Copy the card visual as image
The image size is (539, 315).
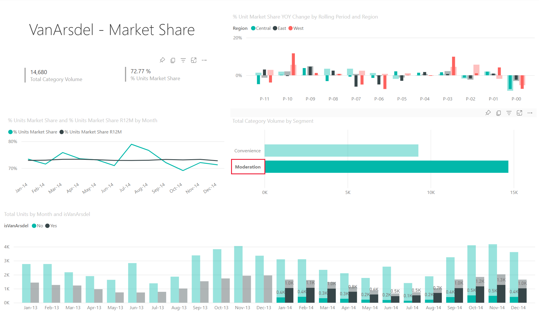(173, 60)
